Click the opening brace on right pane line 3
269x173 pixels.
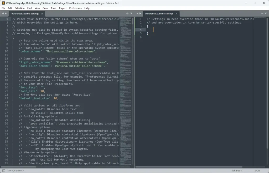[x=147, y=26]
